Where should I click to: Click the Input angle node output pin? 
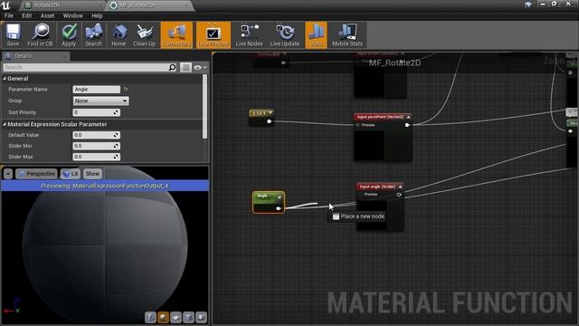399,195
